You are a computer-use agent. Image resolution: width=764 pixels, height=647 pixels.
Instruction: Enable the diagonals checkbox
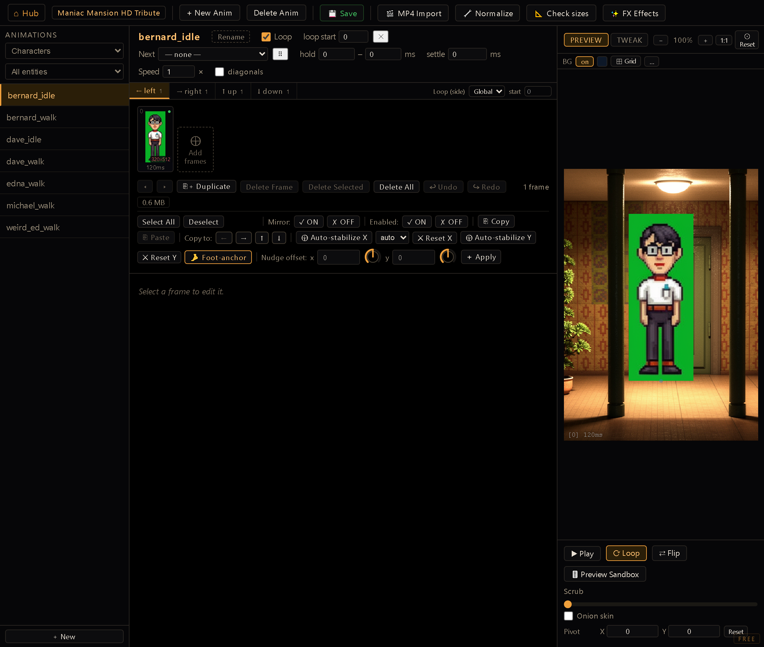[x=219, y=72]
